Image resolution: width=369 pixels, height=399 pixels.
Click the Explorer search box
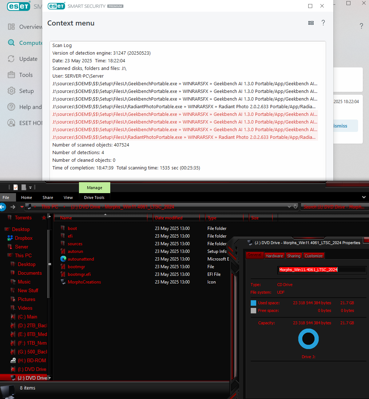[334, 207]
